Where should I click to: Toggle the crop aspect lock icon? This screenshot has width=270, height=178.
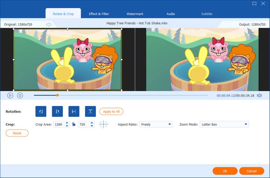pyautogui.click(x=74, y=124)
